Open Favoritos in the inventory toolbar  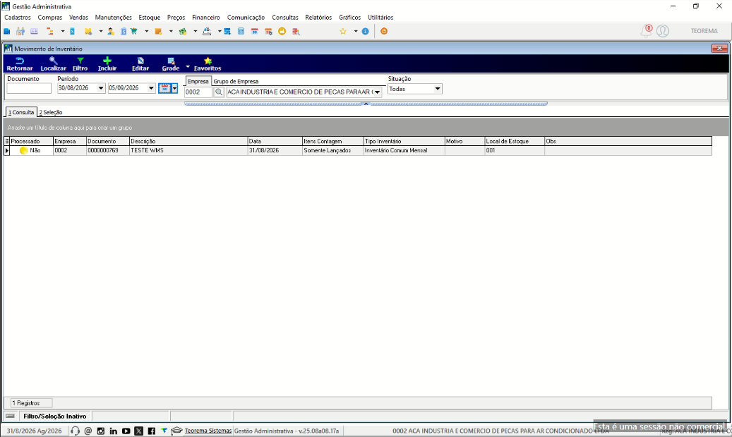(208, 64)
